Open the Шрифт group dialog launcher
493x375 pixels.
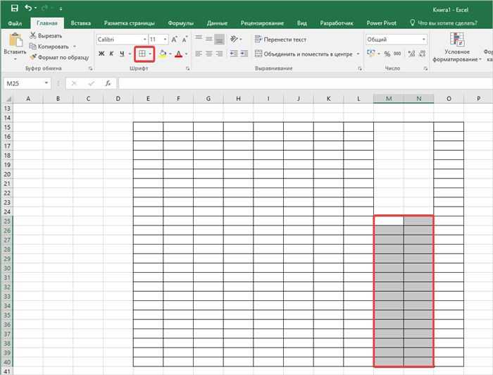pyautogui.click(x=188, y=68)
